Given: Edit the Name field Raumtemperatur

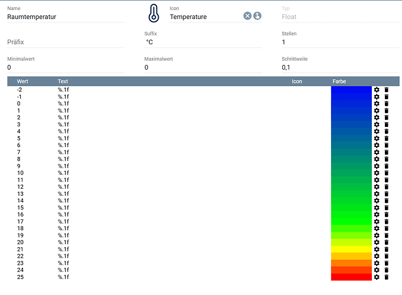Looking at the screenshot, I should (x=65, y=17).
